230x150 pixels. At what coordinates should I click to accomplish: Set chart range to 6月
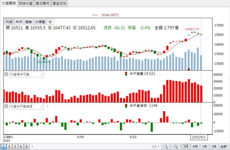coord(195,147)
